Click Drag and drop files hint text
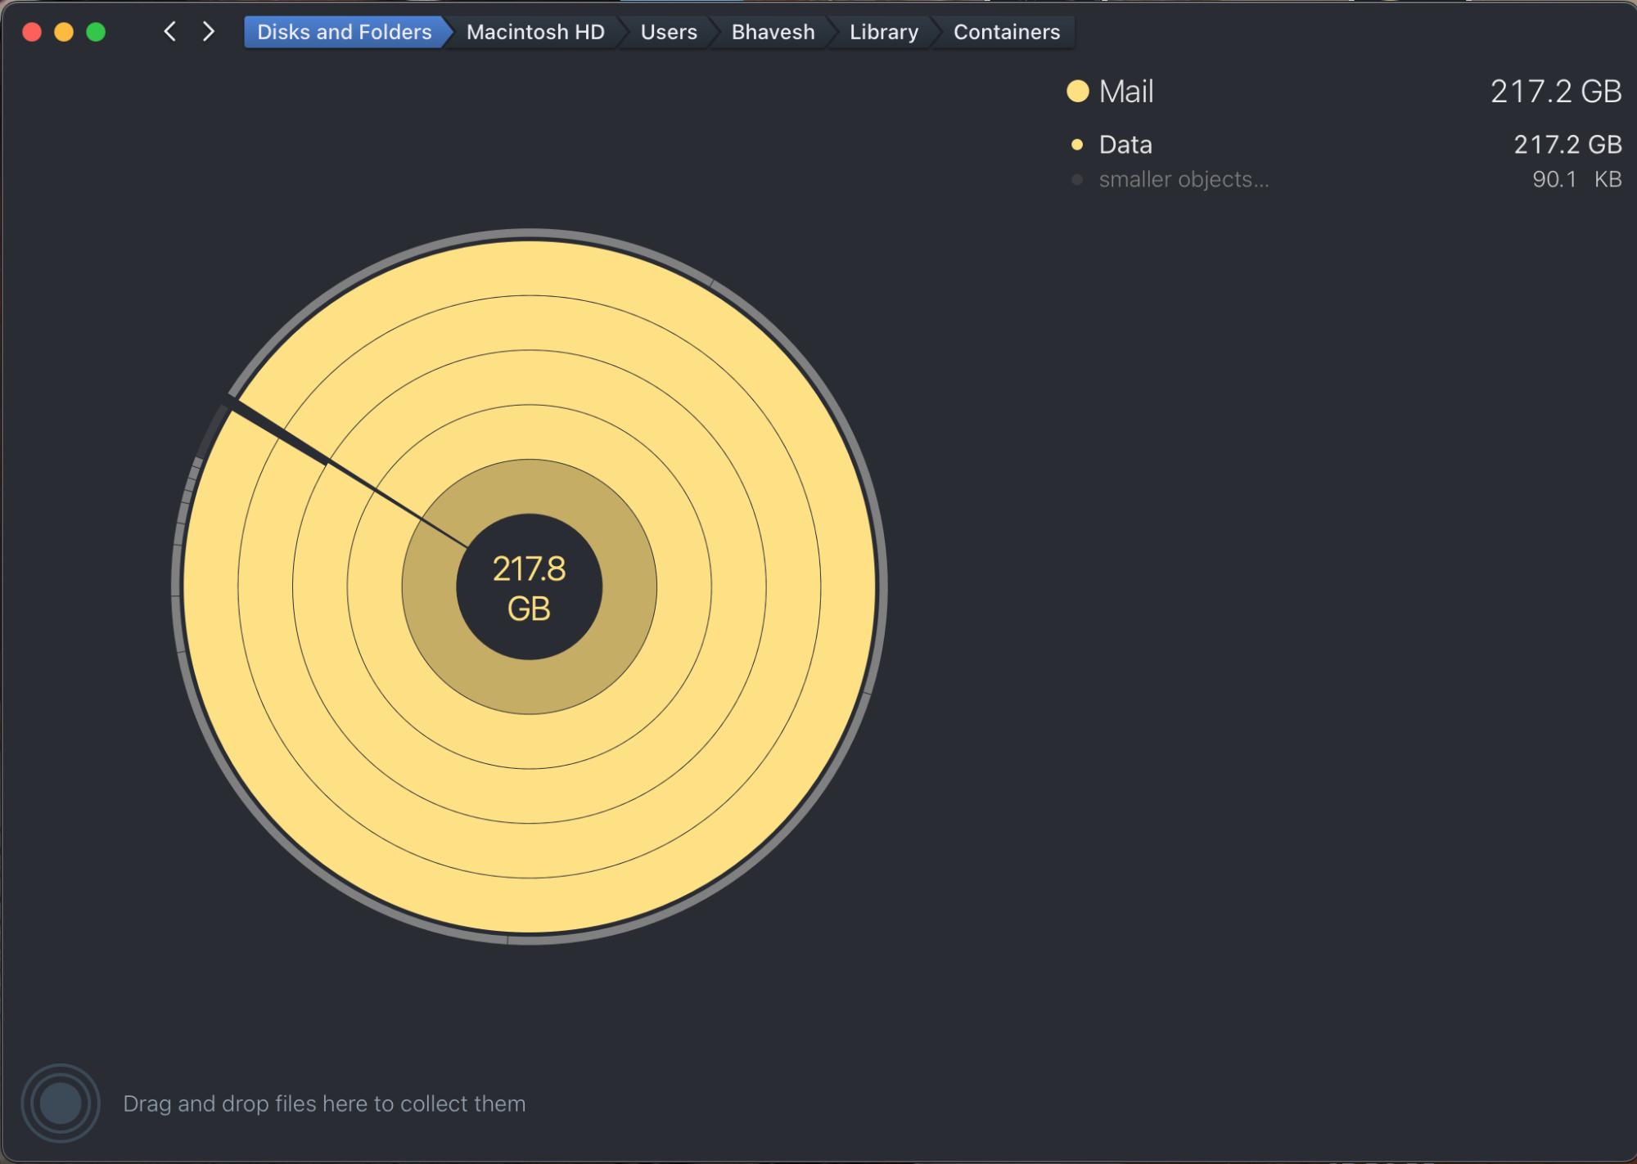The width and height of the screenshot is (1637, 1164). (x=324, y=1103)
